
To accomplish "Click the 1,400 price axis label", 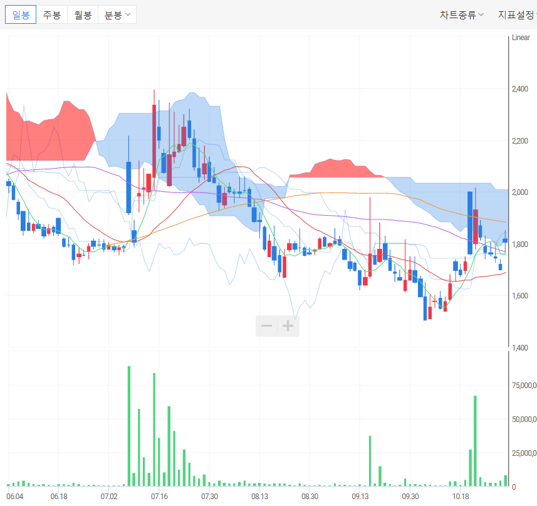I will click(x=520, y=348).
